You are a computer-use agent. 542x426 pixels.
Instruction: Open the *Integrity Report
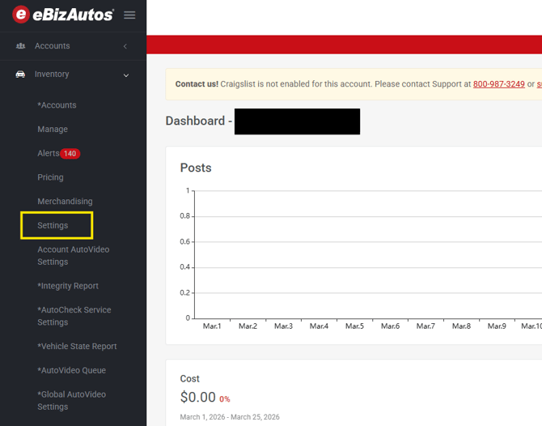pos(68,286)
